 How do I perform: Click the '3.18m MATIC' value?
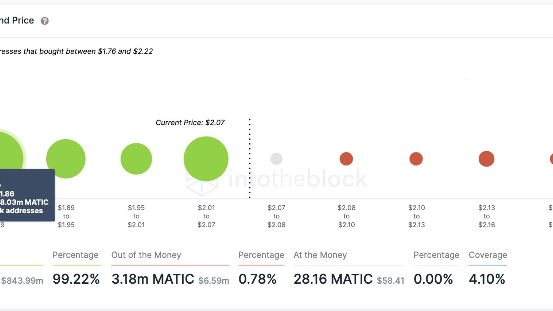point(153,279)
